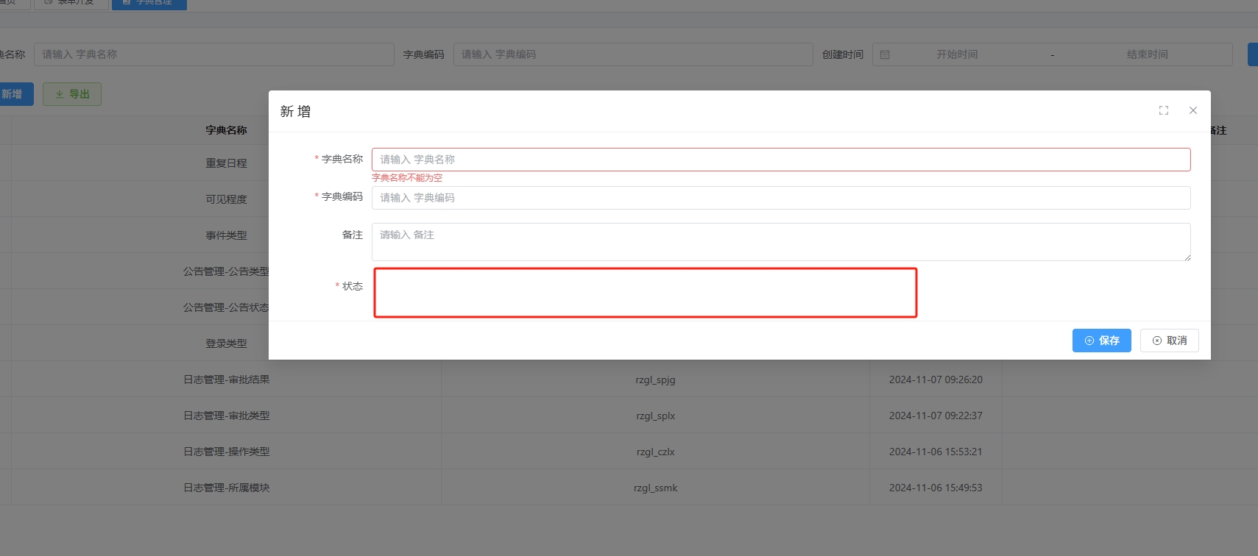Focus the search bar 字典名称 input
Screen dimensions: 1258x556
click(x=213, y=54)
